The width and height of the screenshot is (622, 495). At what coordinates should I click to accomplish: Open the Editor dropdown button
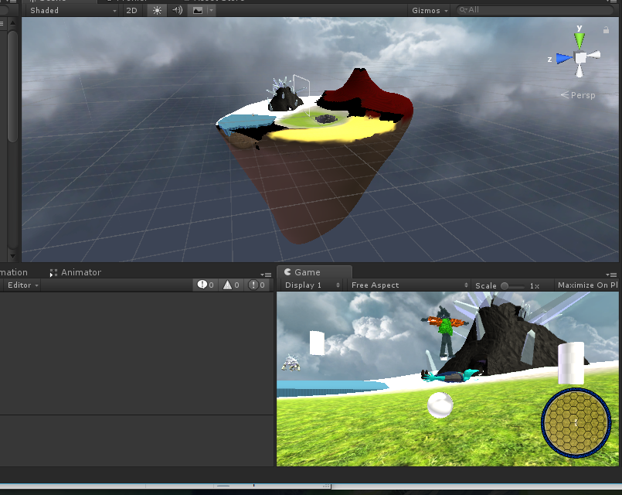[21, 285]
